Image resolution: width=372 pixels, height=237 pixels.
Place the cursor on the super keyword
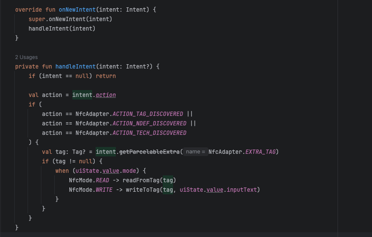[37, 19]
